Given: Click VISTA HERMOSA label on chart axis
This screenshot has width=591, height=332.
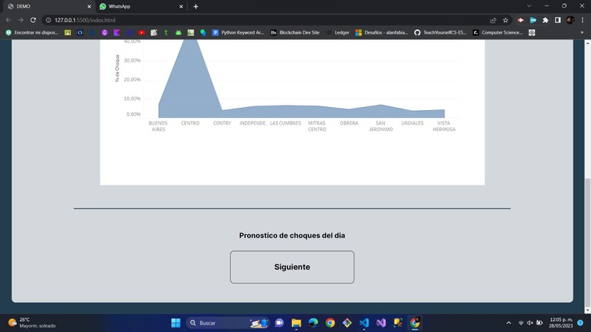Looking at the screenshot, I should (444, 126).
